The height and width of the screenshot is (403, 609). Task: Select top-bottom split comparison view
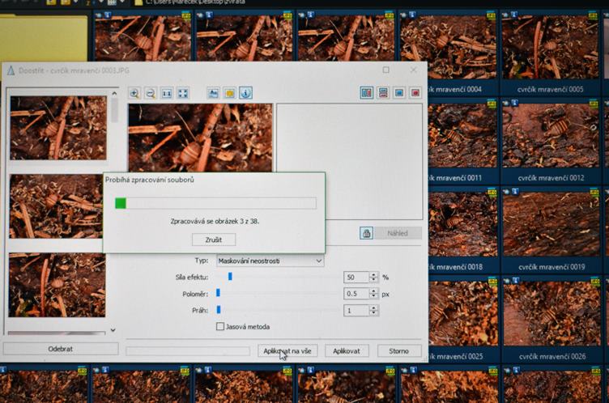(383, 93)
